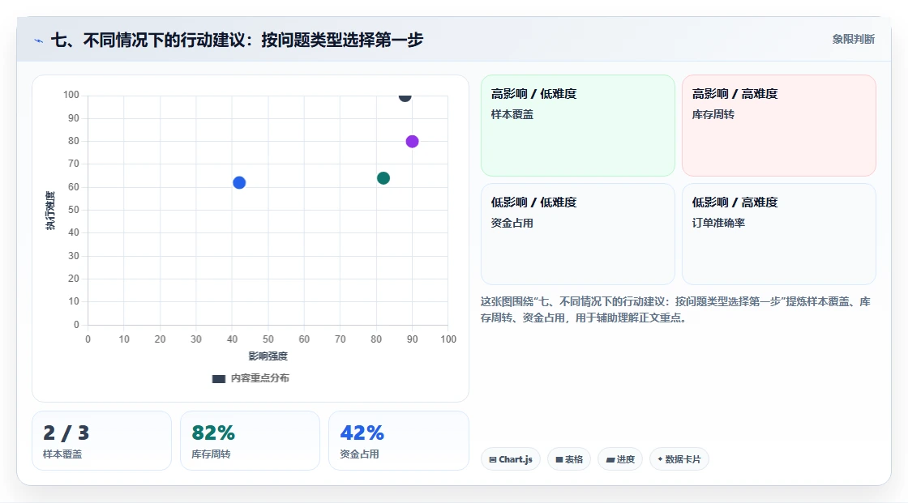Select the blue scatter point near 42
Viewport: 908px width, 503px height.
coord(239,183)
